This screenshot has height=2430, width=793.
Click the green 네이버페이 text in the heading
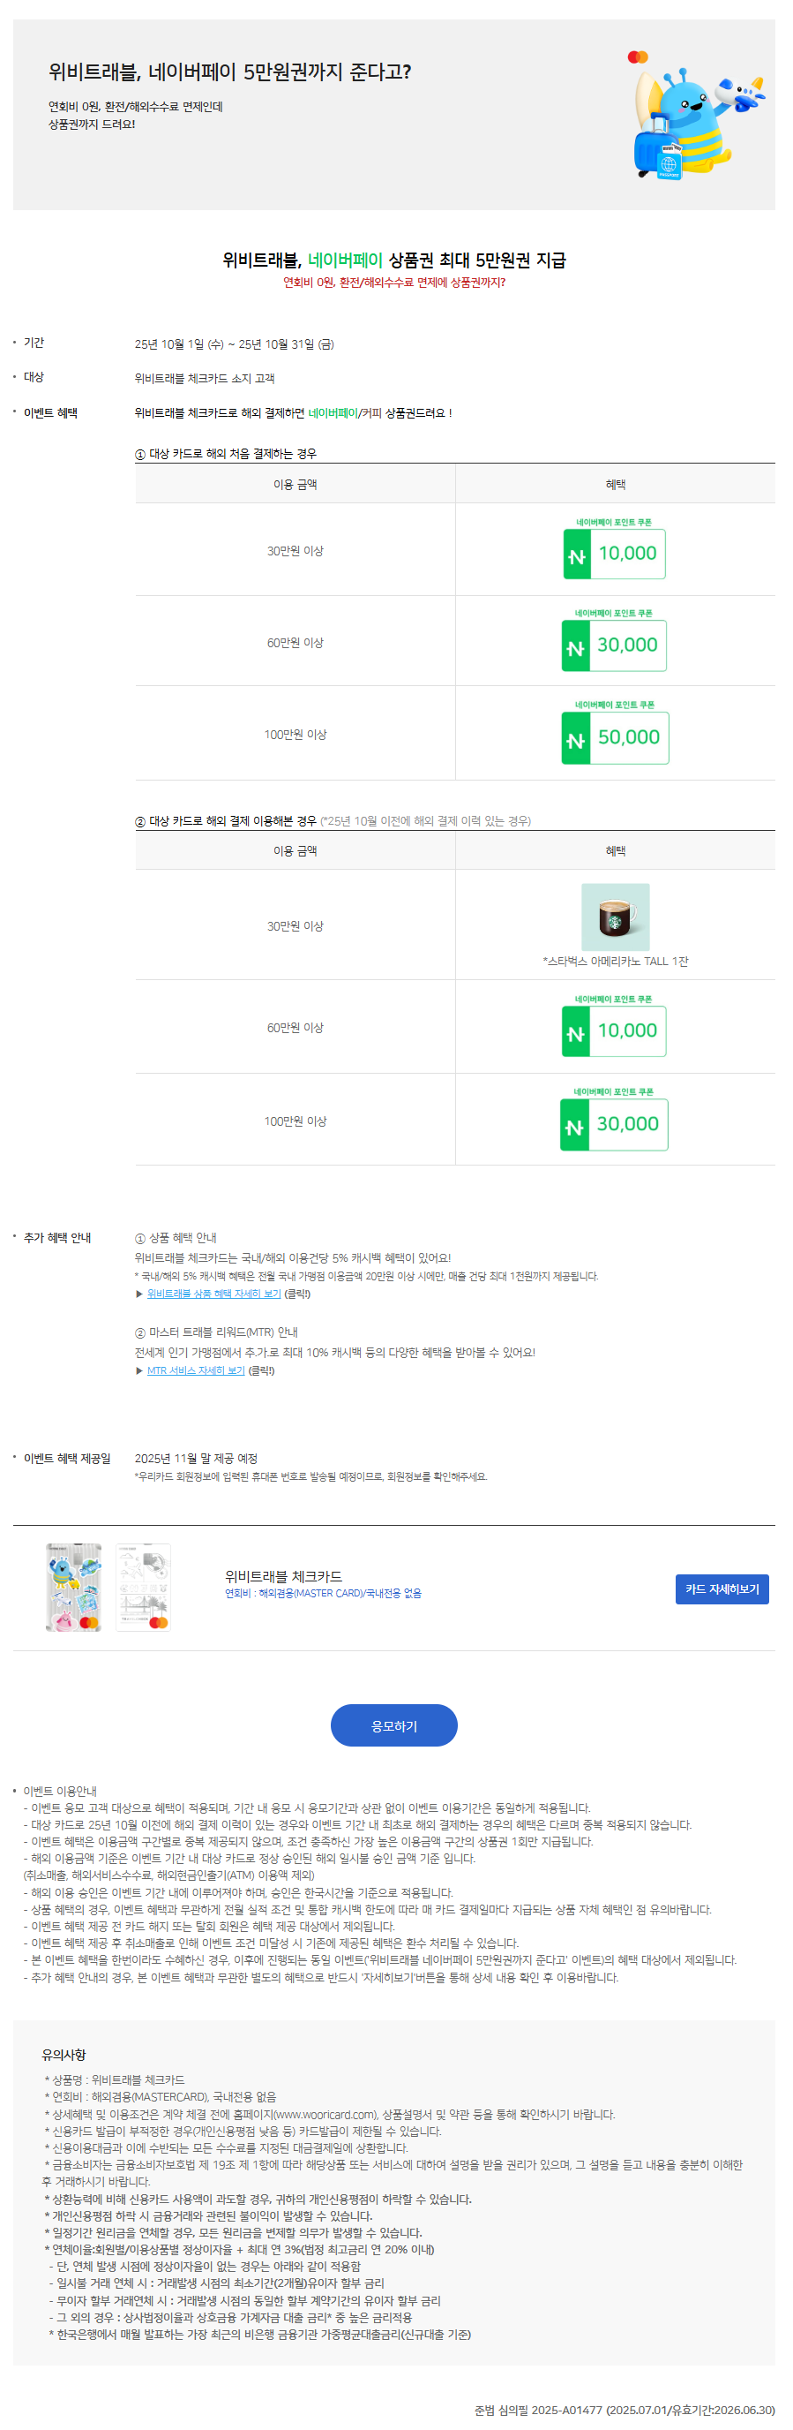pos(346,260)
